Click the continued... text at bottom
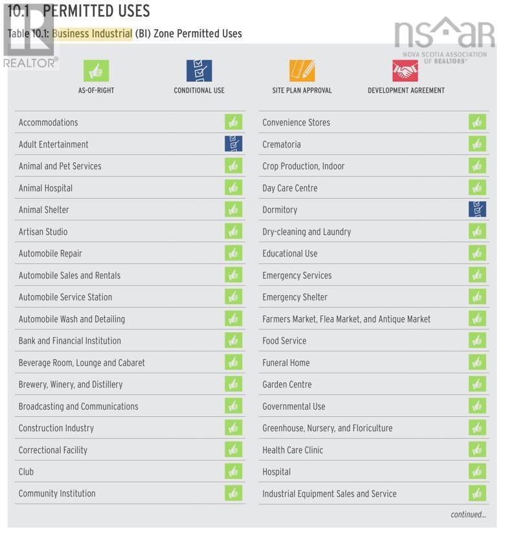The width and height of the screenshot is (505, 534). 469,514
